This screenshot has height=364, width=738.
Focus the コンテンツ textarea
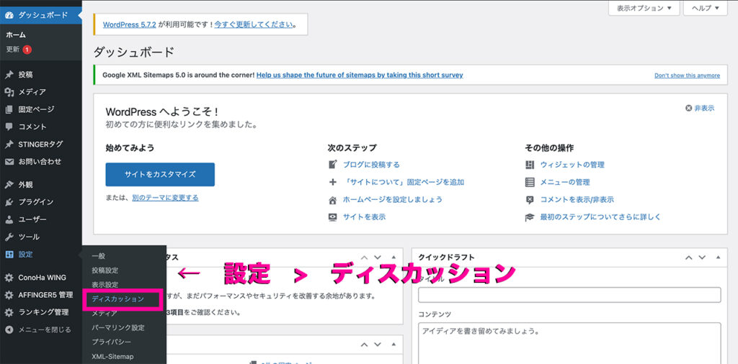[x=569, y=343]
